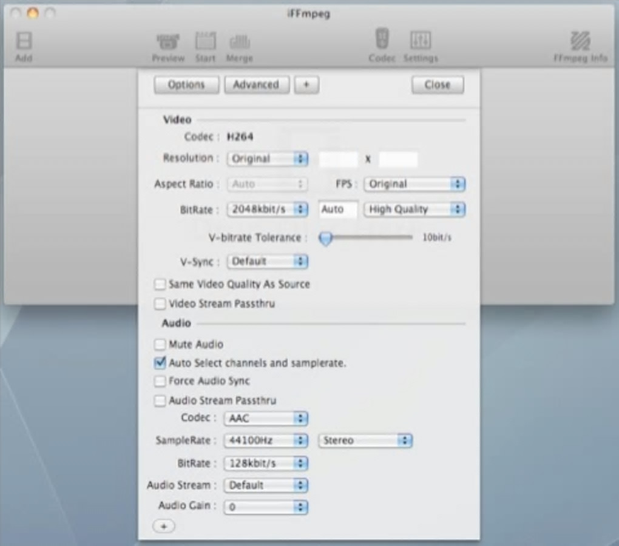Click the H264 codec value
Screen dimensions: 619x546
pyautogui.click(x=240, y=137)
